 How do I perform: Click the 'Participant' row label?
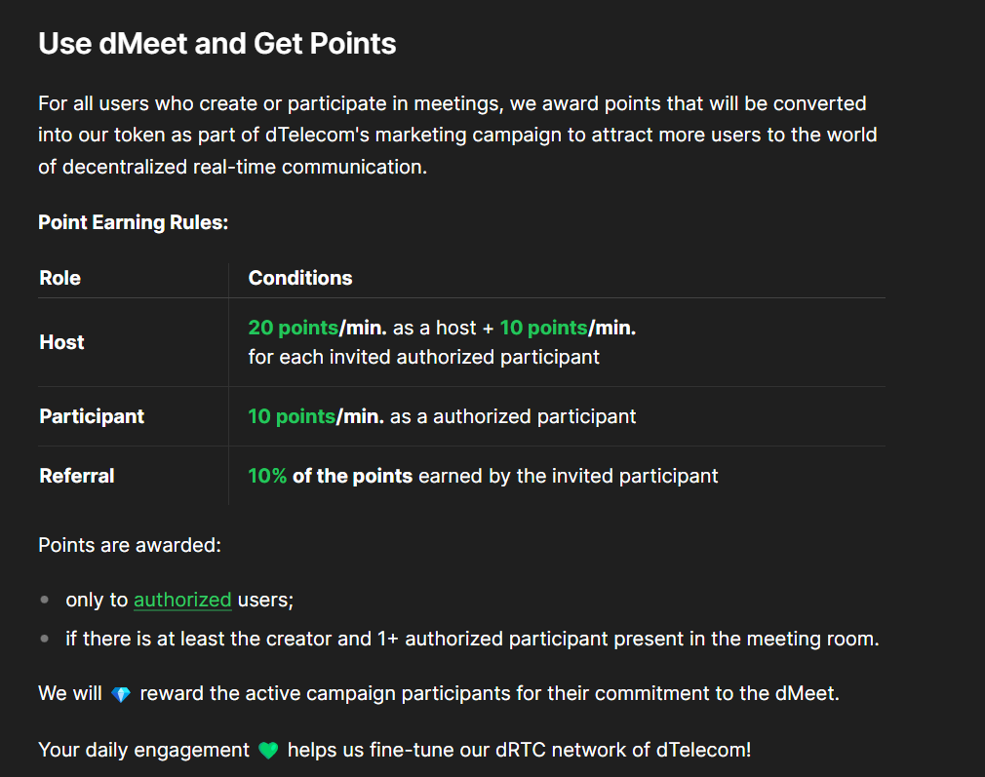pyautogui.click(x=92, y=416)
